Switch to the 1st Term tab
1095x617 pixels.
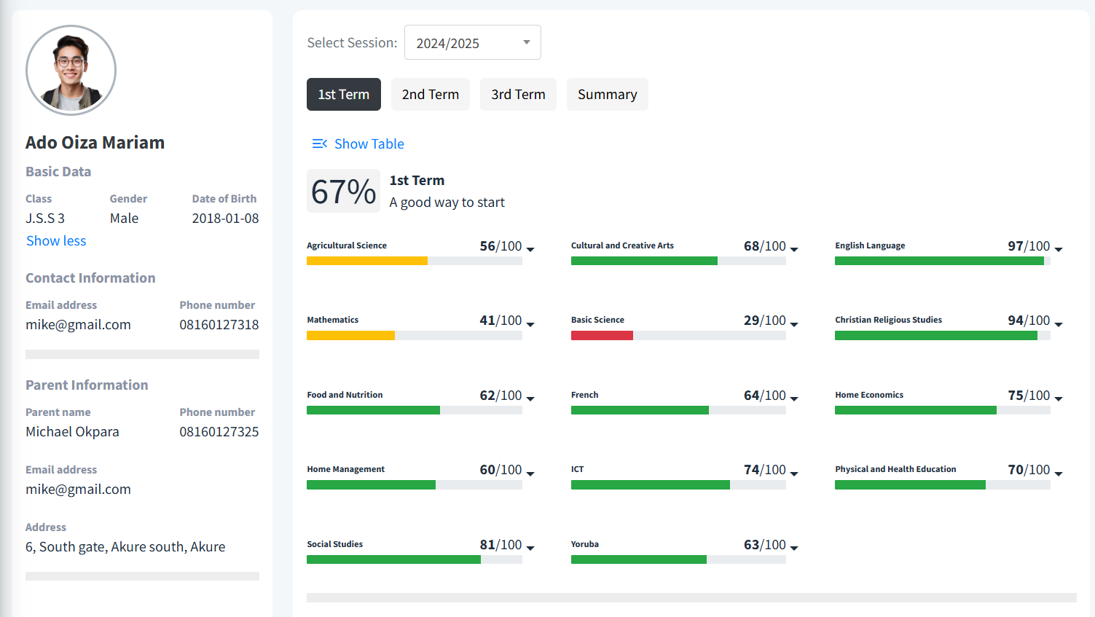tap(344, 94)
